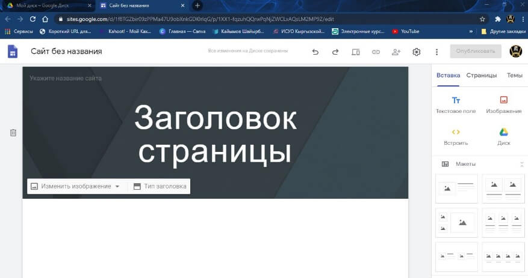Image resolution: width=528 pixels, height=278 pixels.
Task: Delete the header with trash icon
Action: [13, 133]
